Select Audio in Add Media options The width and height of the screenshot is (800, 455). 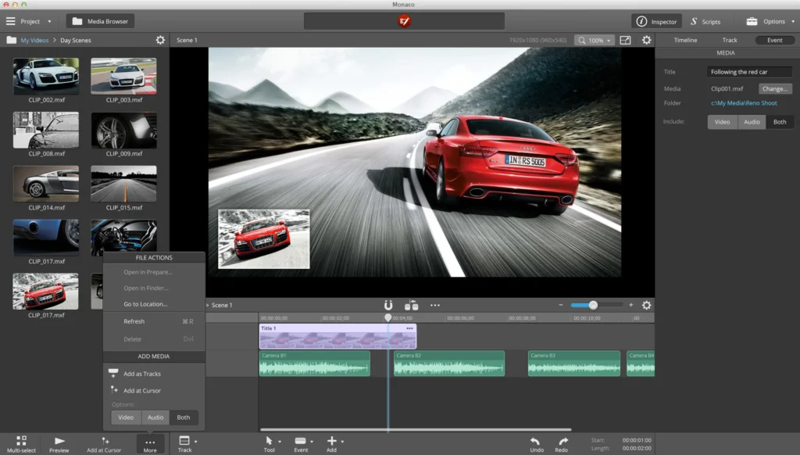point(155,417)
